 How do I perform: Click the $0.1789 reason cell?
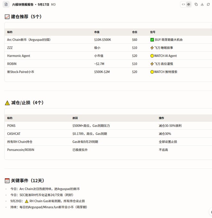click(x=90, y=134)
